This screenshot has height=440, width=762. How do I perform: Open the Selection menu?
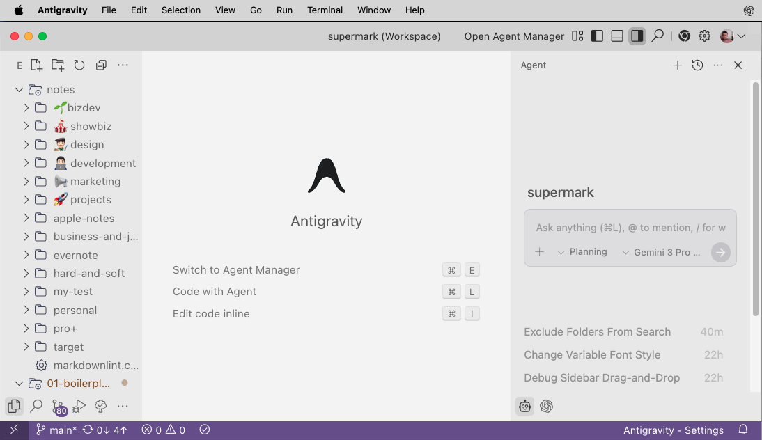pos(181,10)
